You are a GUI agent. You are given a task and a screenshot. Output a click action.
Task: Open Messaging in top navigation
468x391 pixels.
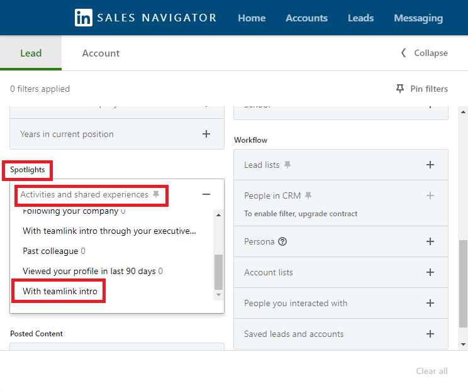coord(418,18)
